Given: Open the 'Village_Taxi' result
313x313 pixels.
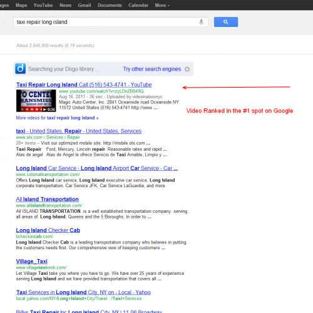Looking at the screenshot, I should (x=32, y=262).
